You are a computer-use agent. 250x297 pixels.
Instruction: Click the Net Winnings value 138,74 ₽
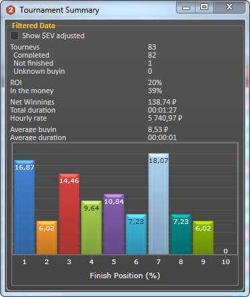pos(162,102)
